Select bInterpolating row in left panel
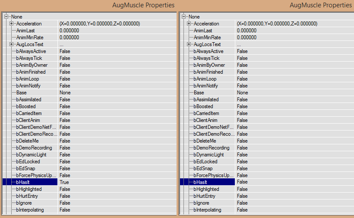 (89, 210)
